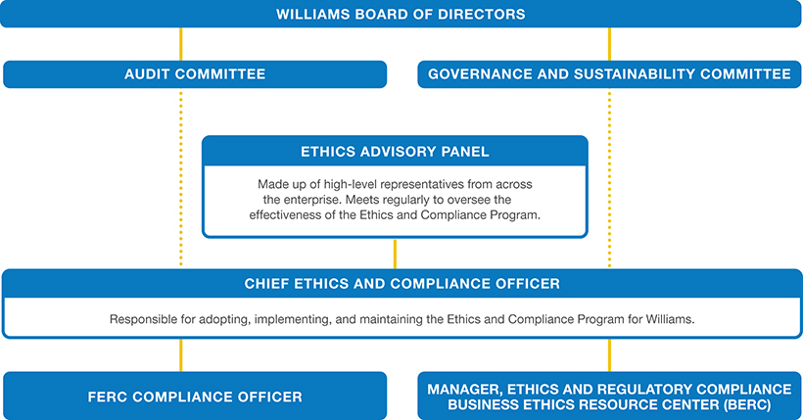Click the 'Responsible for adopting, implementing' description
Viewport: 803px width, 420px height.
coord(401,319)
